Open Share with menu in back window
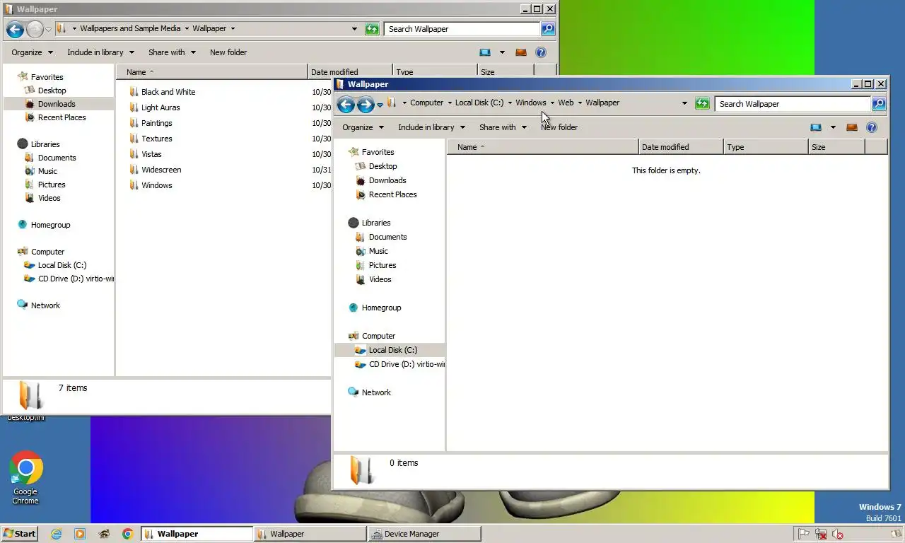Viewport: 905px width, 543px height. (172, 52)
